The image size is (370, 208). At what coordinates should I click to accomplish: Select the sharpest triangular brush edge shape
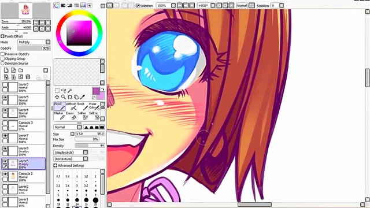86,127
